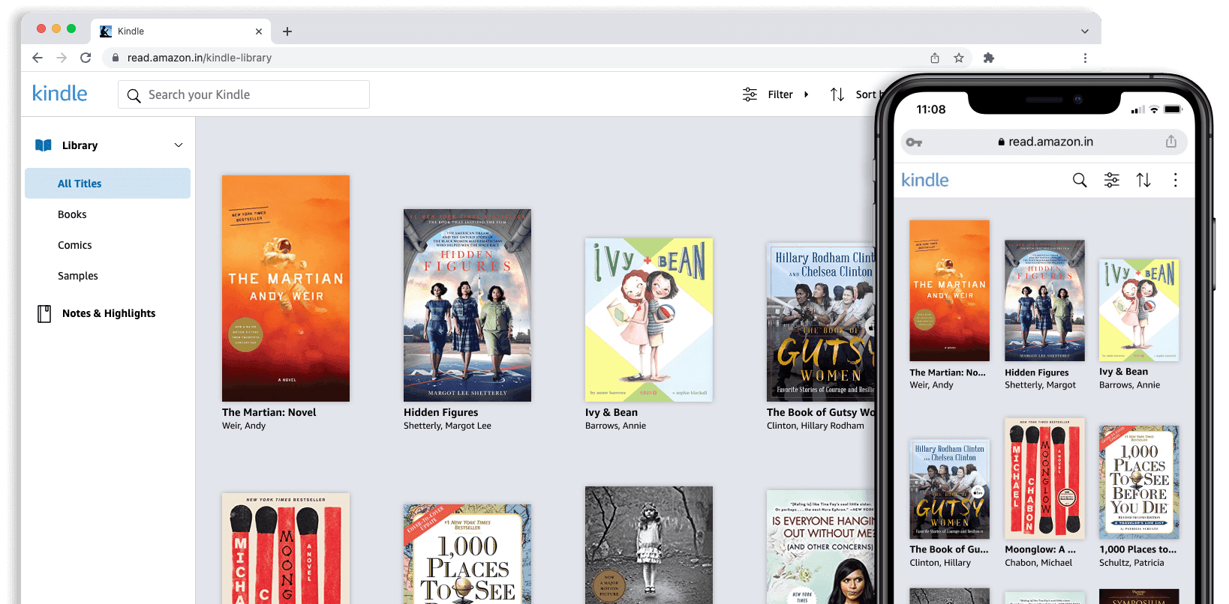Open the browser extensions puzzle icon
Image resolution: width=1229 pixels, height=604 pixels.
pos(989,58)
